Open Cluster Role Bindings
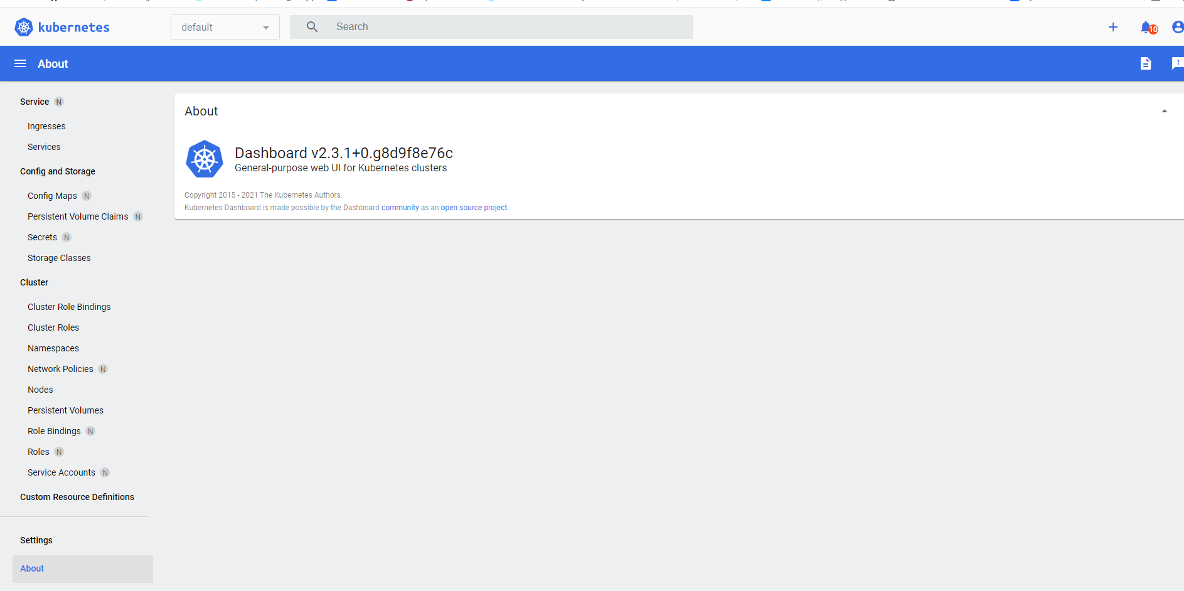The height and width of the screenshot is (591, 1184). click(69, 307)
